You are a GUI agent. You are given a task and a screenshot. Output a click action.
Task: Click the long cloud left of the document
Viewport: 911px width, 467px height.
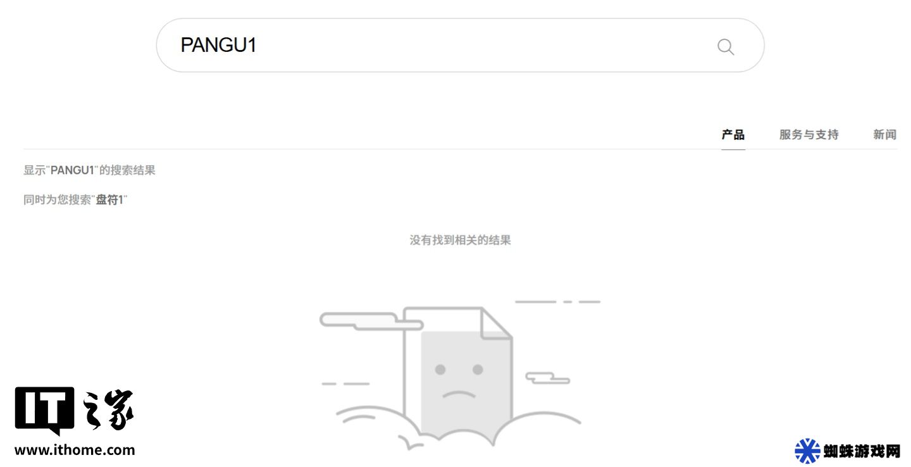pos(371,321)
